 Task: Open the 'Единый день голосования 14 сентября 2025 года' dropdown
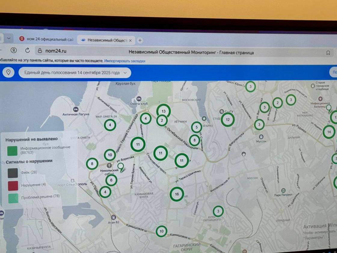(x=75, y=73)
